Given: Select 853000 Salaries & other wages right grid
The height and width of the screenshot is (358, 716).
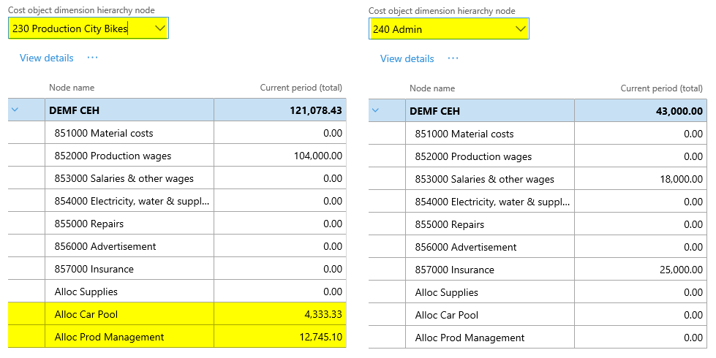Looking at the screenshot, I should pyautogui.click(x=484, y=179).
